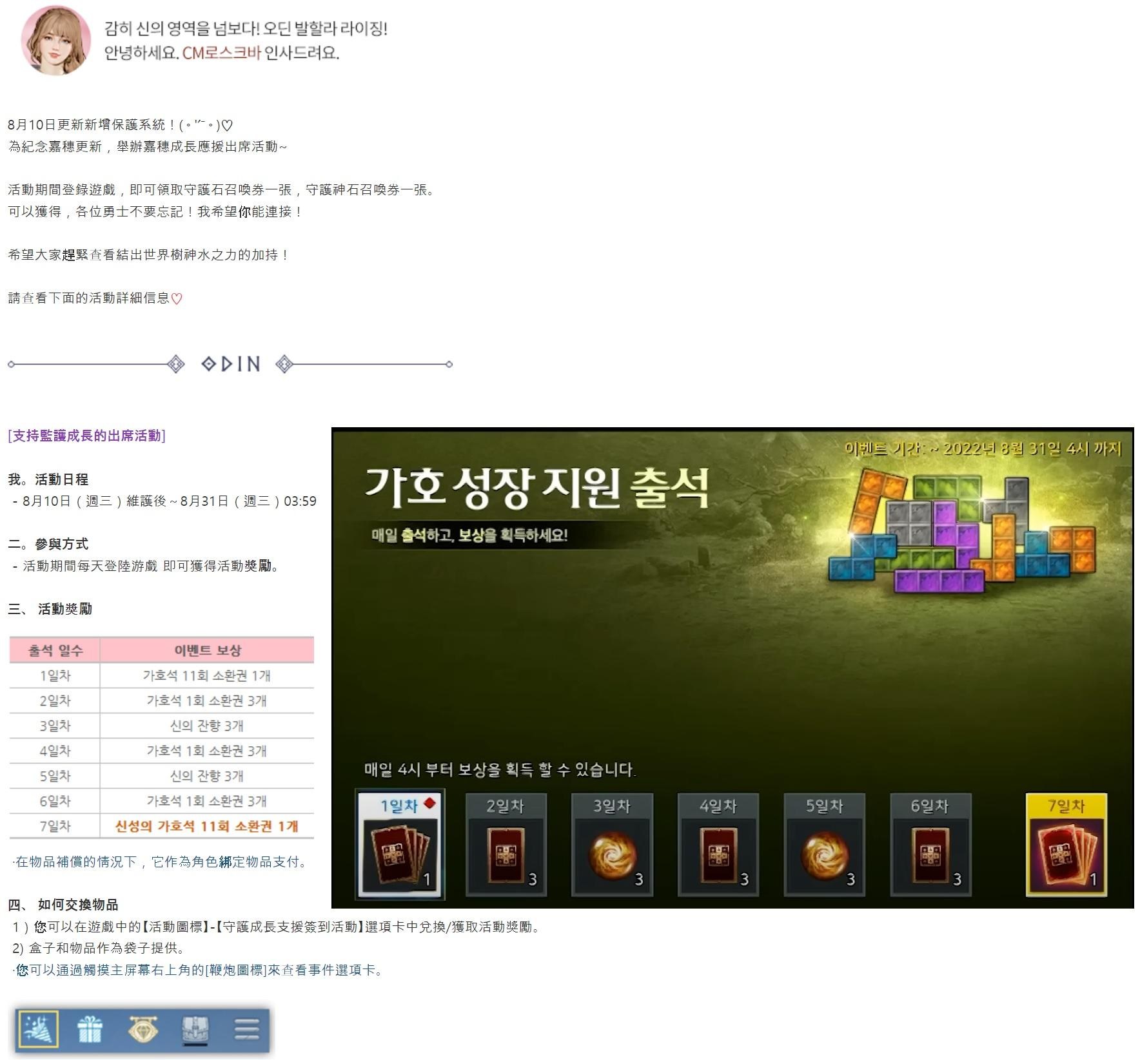Click the party popper event icon
Screen dimensions: 1140x1060
pyautogui.click(x=39, y=1029)
